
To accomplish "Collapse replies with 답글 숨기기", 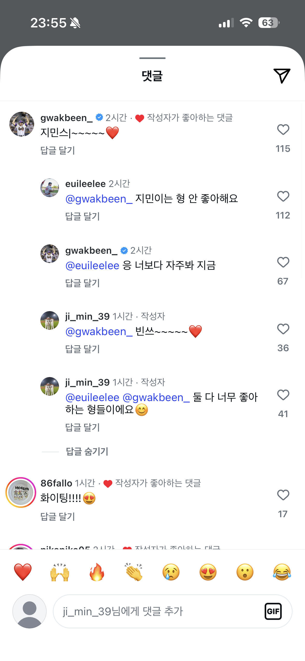I will pyautogui.click(x=87, y=452).
